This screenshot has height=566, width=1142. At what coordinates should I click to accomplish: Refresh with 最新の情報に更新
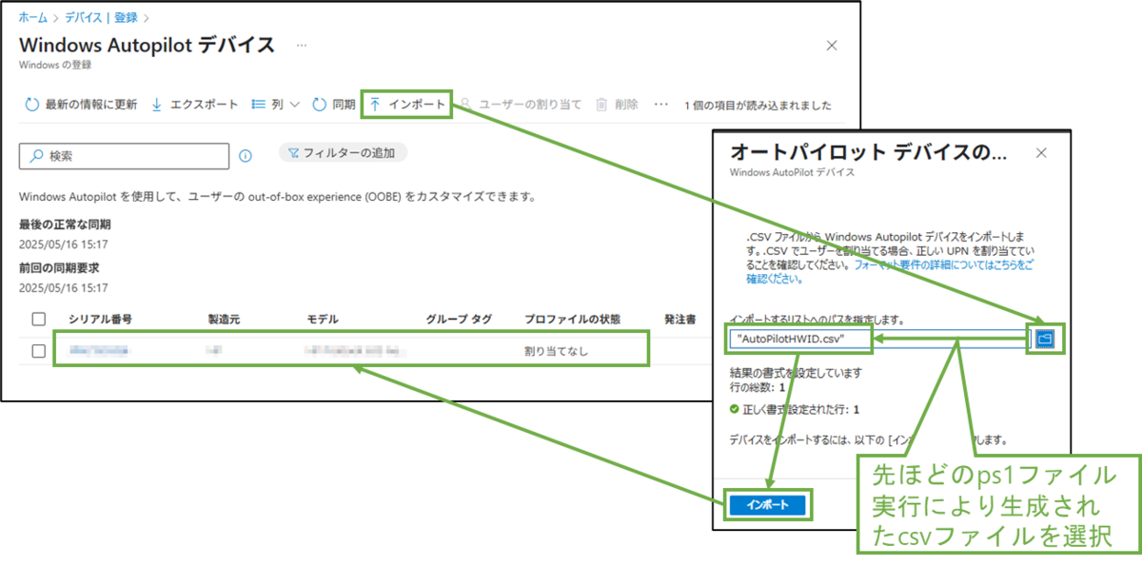[x=82, y=105]
